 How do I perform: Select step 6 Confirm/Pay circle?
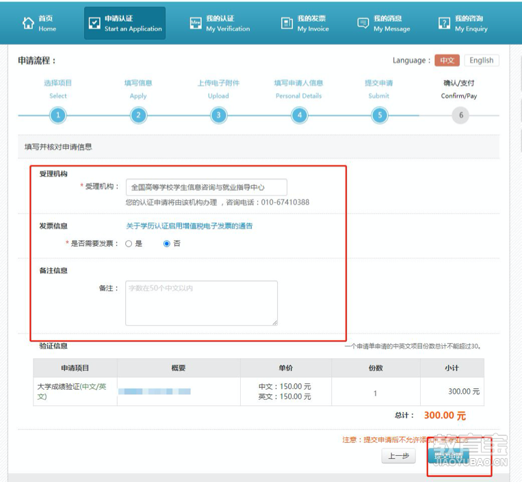pos(460,115)
